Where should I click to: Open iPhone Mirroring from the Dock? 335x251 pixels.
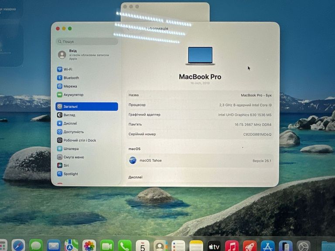285,246
